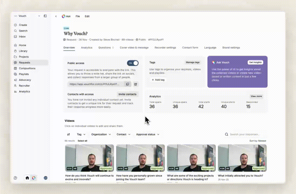296x194 pixels.
Task: Click the Invite contacts button
Action: (127, 94)
